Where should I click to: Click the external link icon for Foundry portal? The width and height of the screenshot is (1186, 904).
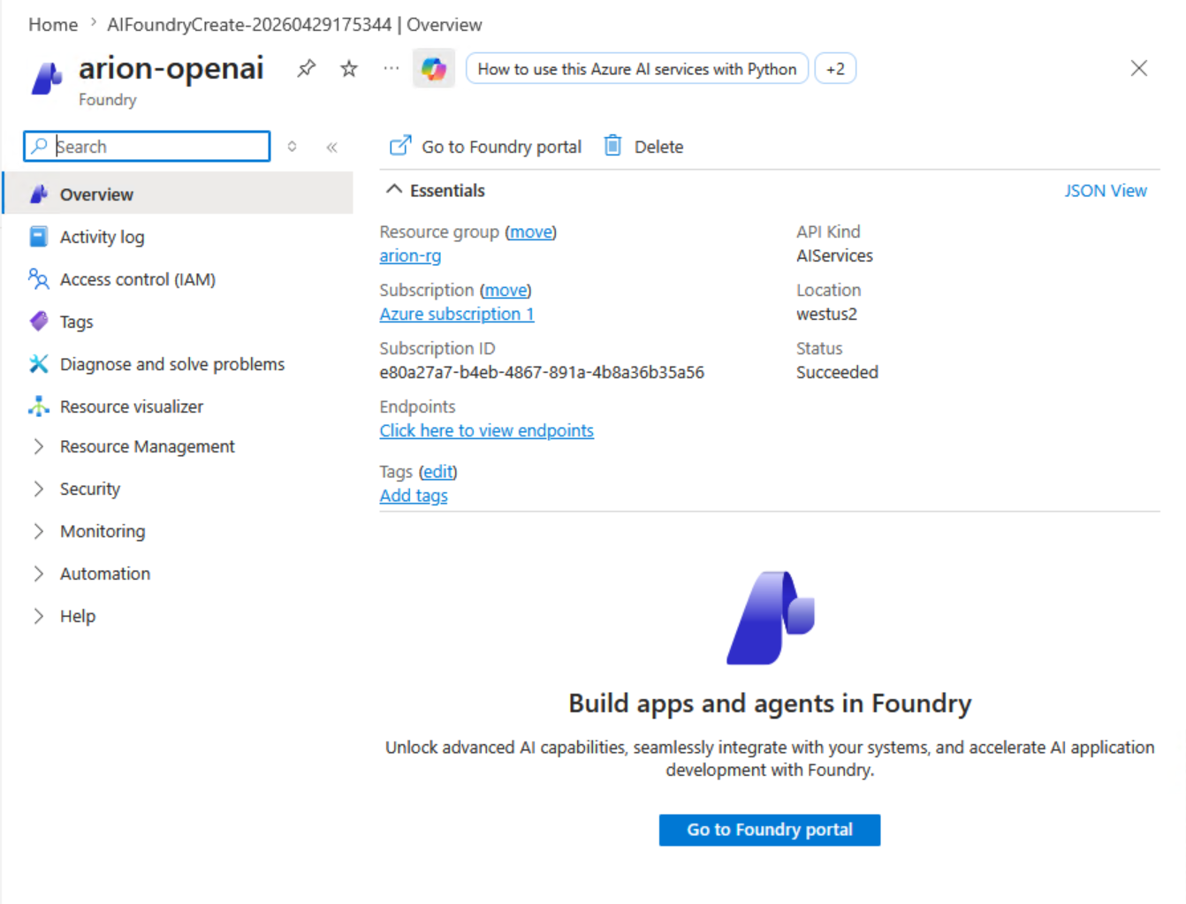point(400,146)
